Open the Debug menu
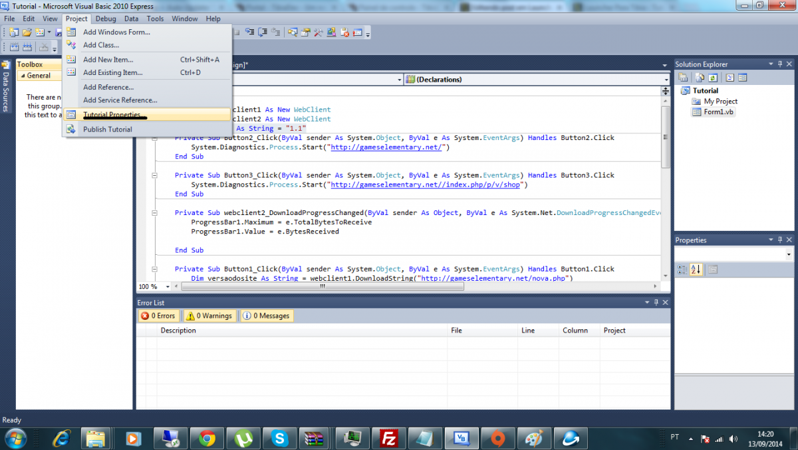 [105, 19]
